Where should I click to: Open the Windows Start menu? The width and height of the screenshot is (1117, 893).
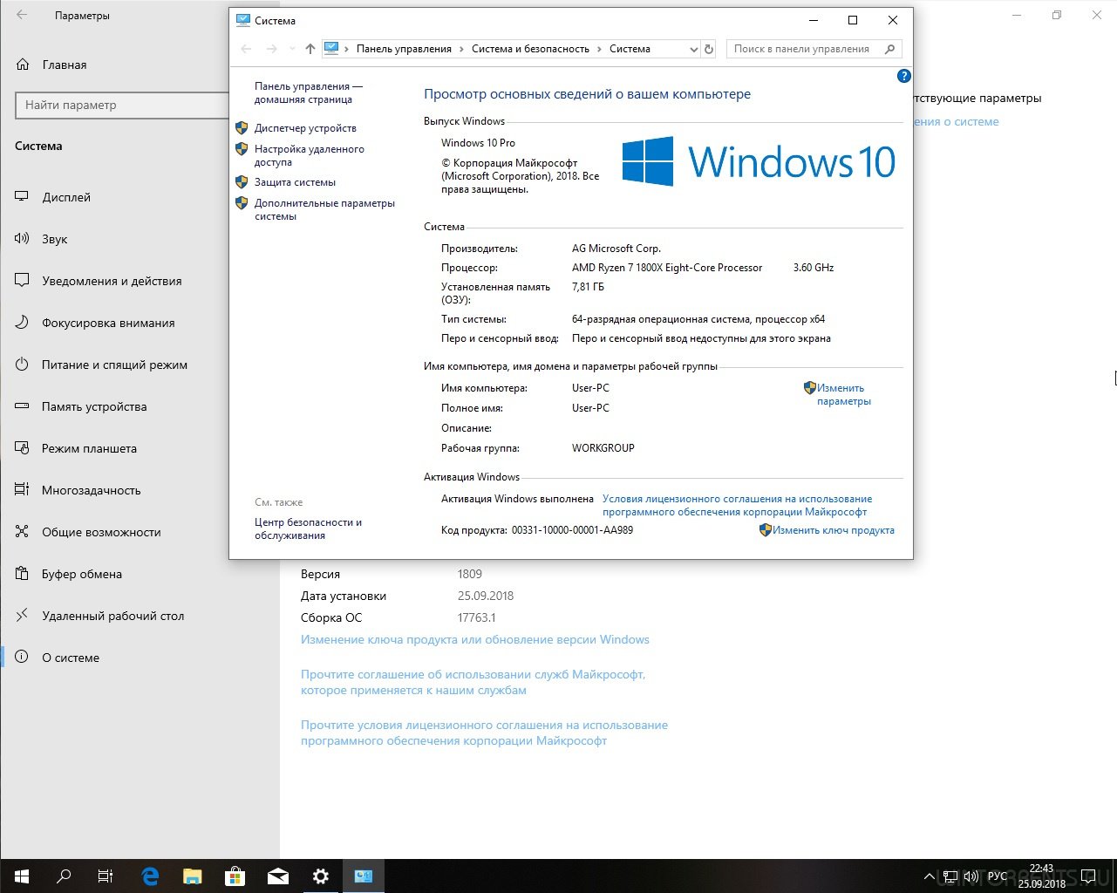21,876
